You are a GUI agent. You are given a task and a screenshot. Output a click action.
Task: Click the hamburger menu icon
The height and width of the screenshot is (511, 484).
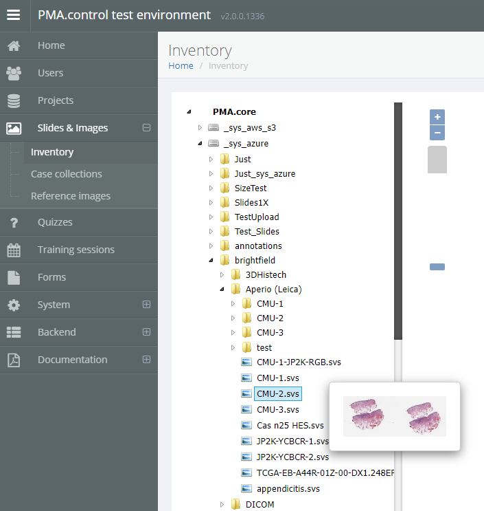tap(14, 15)
